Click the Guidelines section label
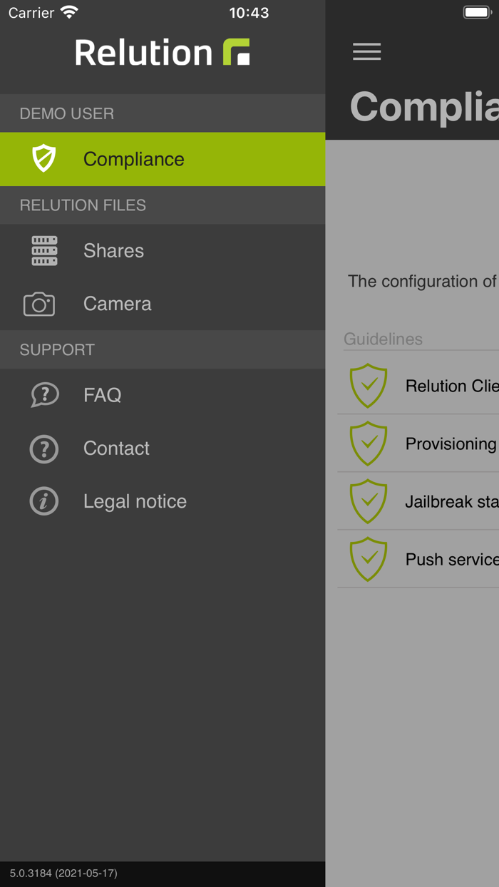 (383, 339)
